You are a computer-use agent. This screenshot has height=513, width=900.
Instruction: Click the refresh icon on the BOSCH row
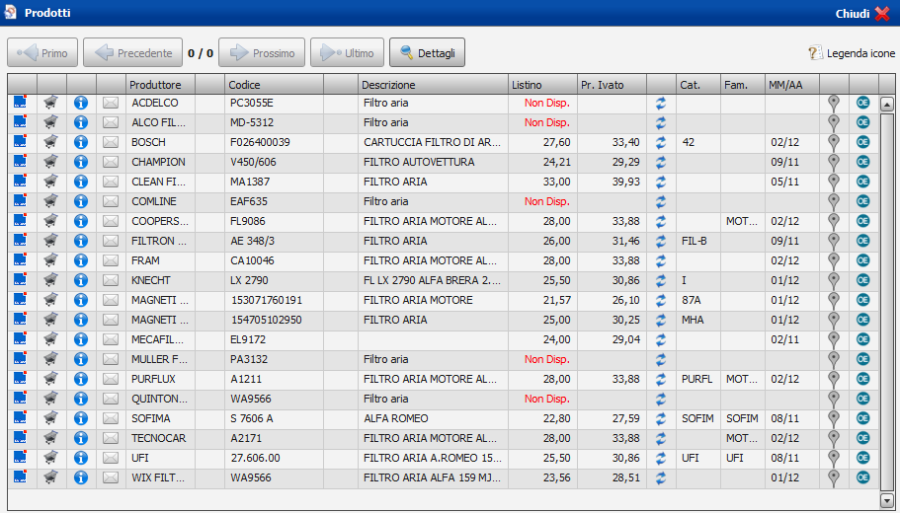coord(661,142)
